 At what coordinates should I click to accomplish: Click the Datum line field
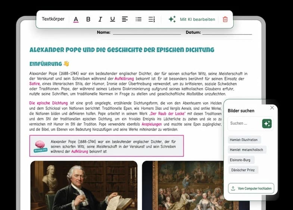point(227,33)
